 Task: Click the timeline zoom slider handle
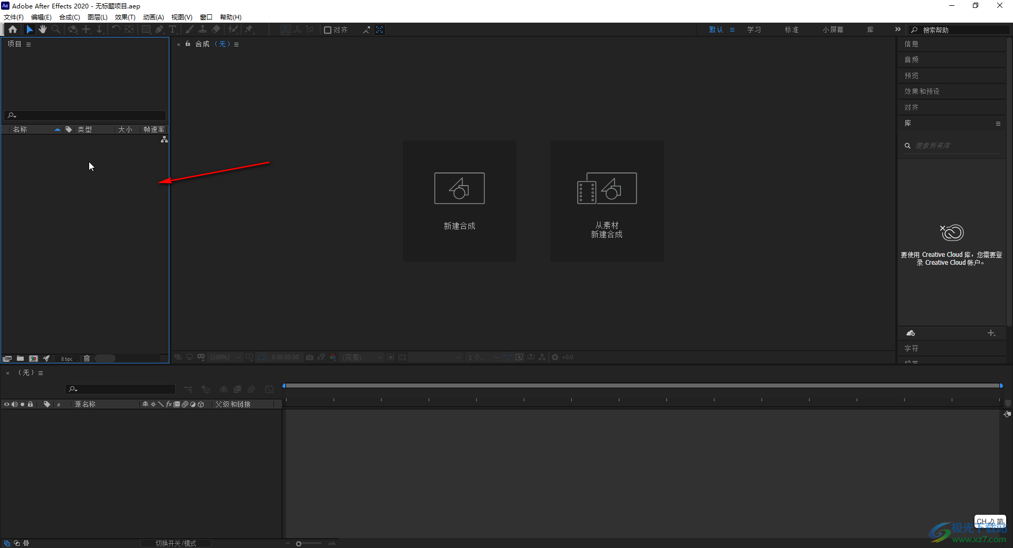coord(299,544)
